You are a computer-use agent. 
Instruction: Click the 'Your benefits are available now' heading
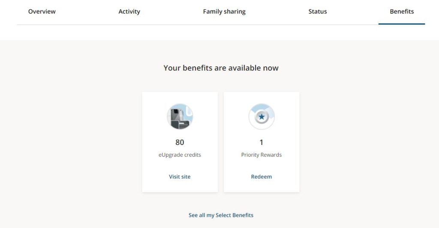[221, 68]
